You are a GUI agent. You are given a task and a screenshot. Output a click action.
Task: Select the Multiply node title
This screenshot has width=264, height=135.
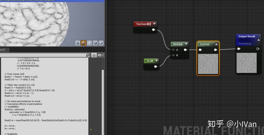tap(178, 44)
